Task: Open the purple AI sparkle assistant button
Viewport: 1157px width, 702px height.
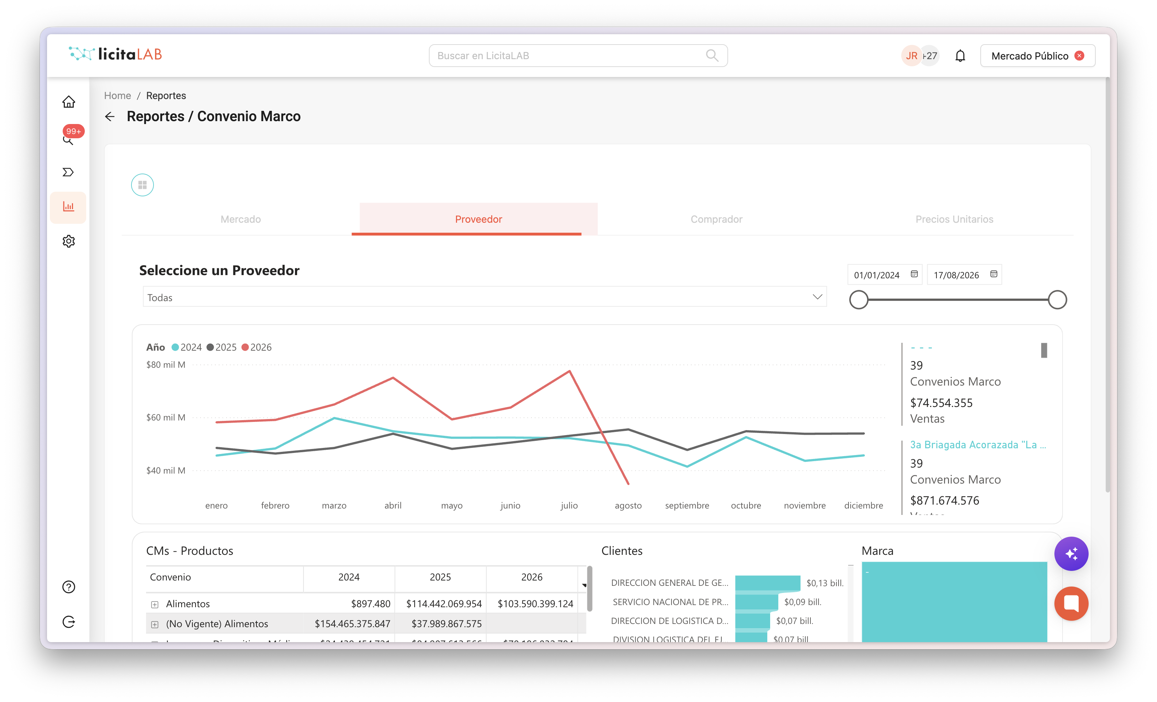Action: tap(1071, 554)
